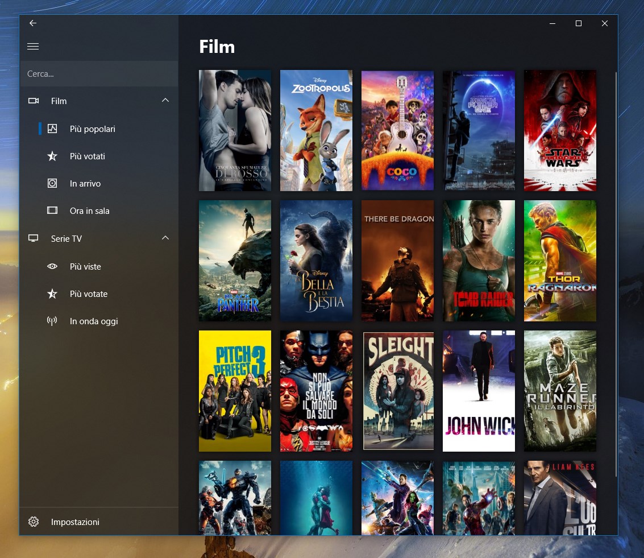Screen dimensions: 644x558
Task: Click the Film category label
Action: 59,101
